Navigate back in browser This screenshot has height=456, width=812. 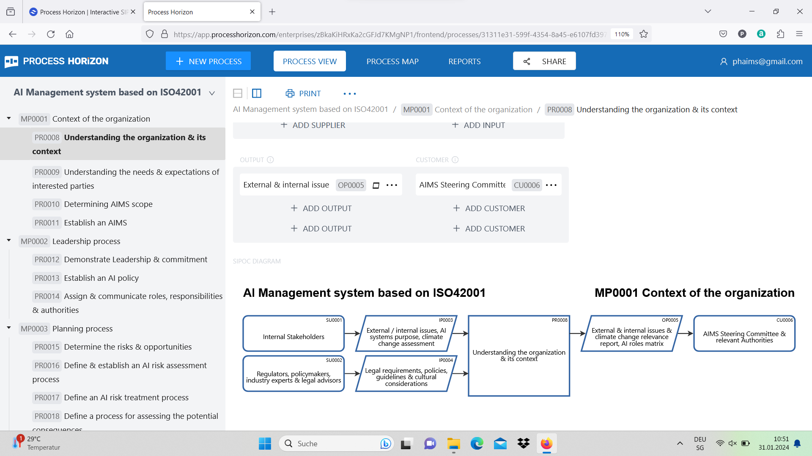point(13,34)
